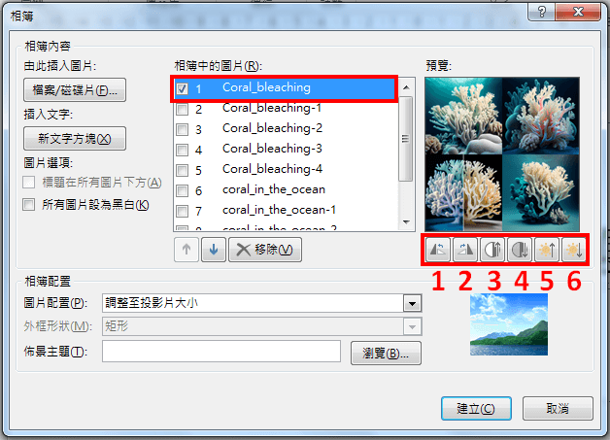The width and height of the screenshot is (610, 440).
Task: Expand the 外框形狀 dropdown arrow
Action: pos(413,326)
